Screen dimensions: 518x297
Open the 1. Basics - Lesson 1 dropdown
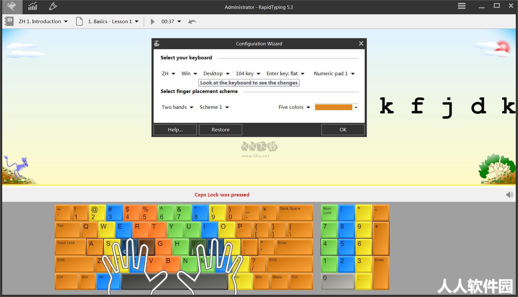pos(113,22)
